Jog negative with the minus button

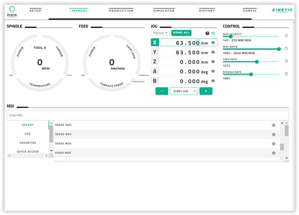click(162, 91)
